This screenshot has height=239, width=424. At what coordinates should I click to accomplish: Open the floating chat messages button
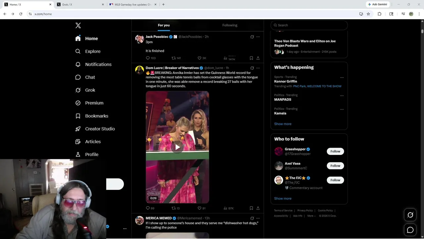tap(410, 230)
